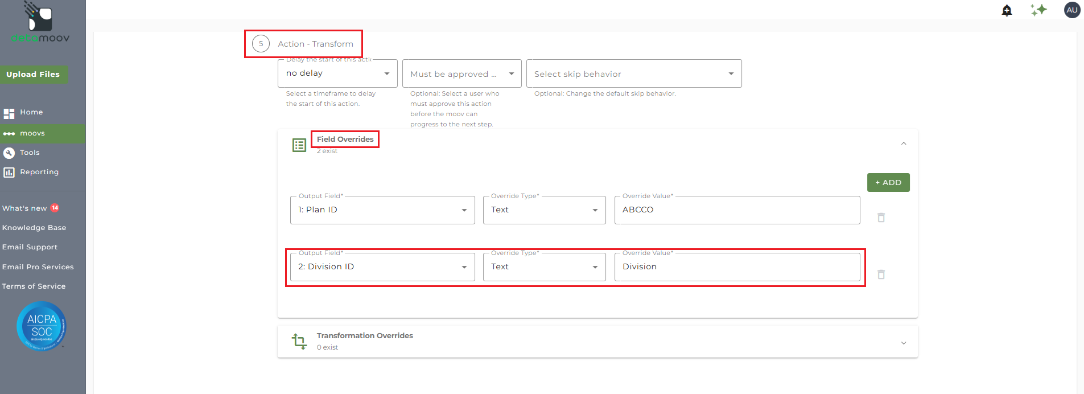Image resolution: width=1084 pixels, height=394 pixels.
Task: Open the AU user avatar menu
Action: click(x=1072, y=10)
